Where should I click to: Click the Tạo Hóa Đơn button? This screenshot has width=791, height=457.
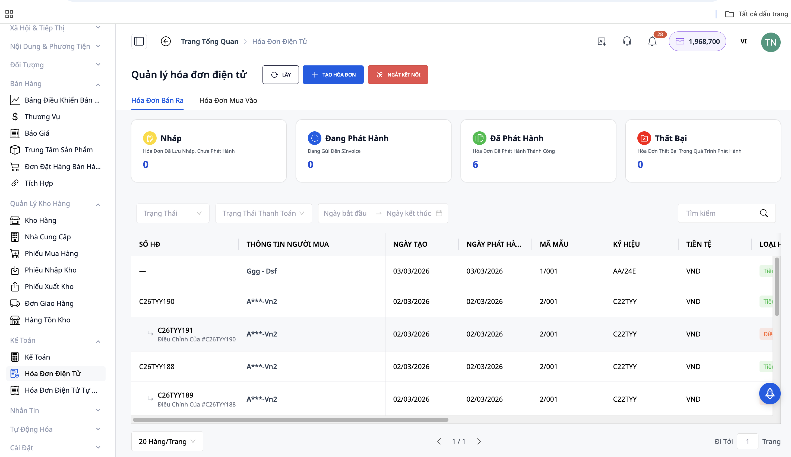[333, 75]
